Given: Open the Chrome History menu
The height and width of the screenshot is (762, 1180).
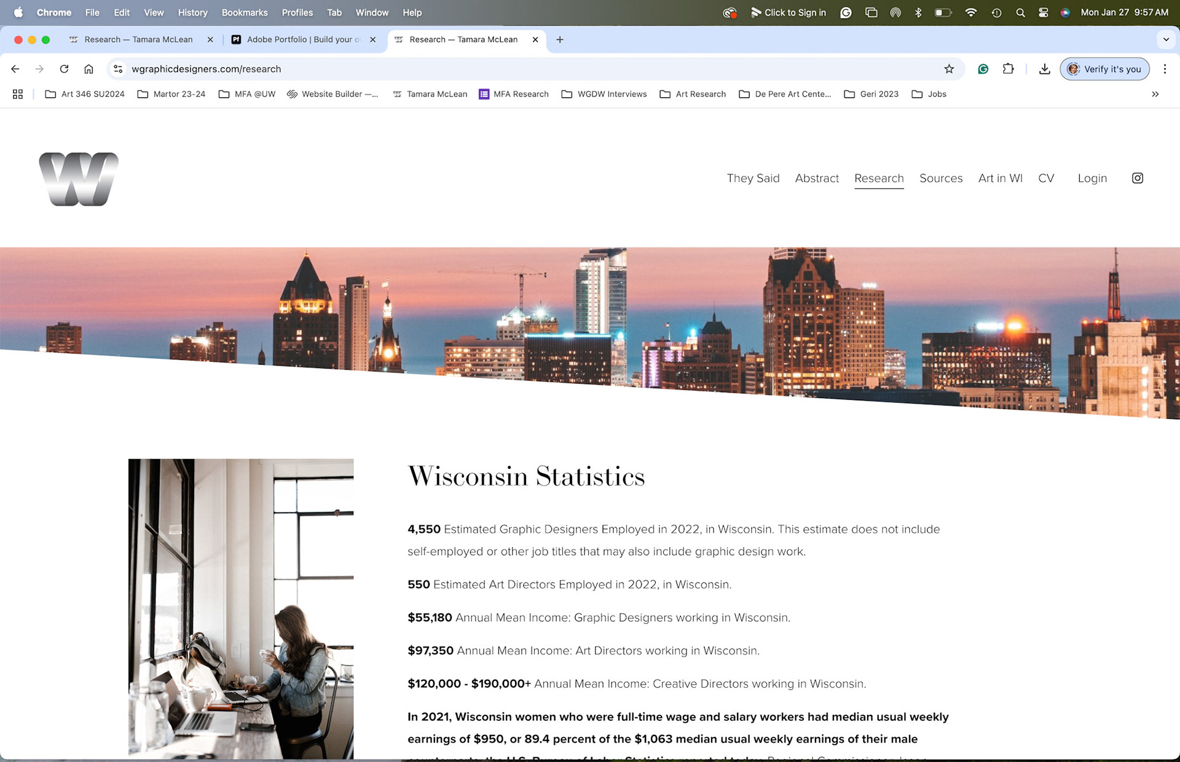Looking at the screenshot, I should 192,12.
